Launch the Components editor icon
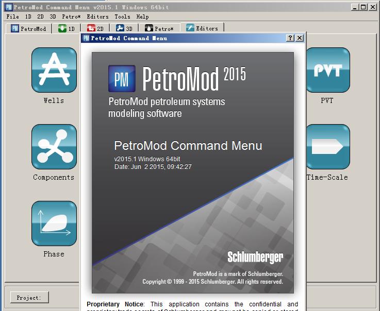Screen dimensions: 380x311 pos(54,147)
